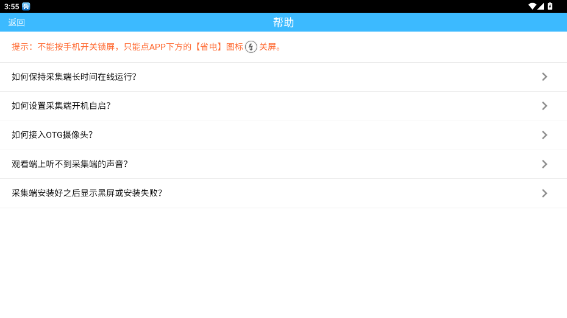Click the Wi-Fi signal icon in status bar
The image size is (567, 318).
coord(532,6)
